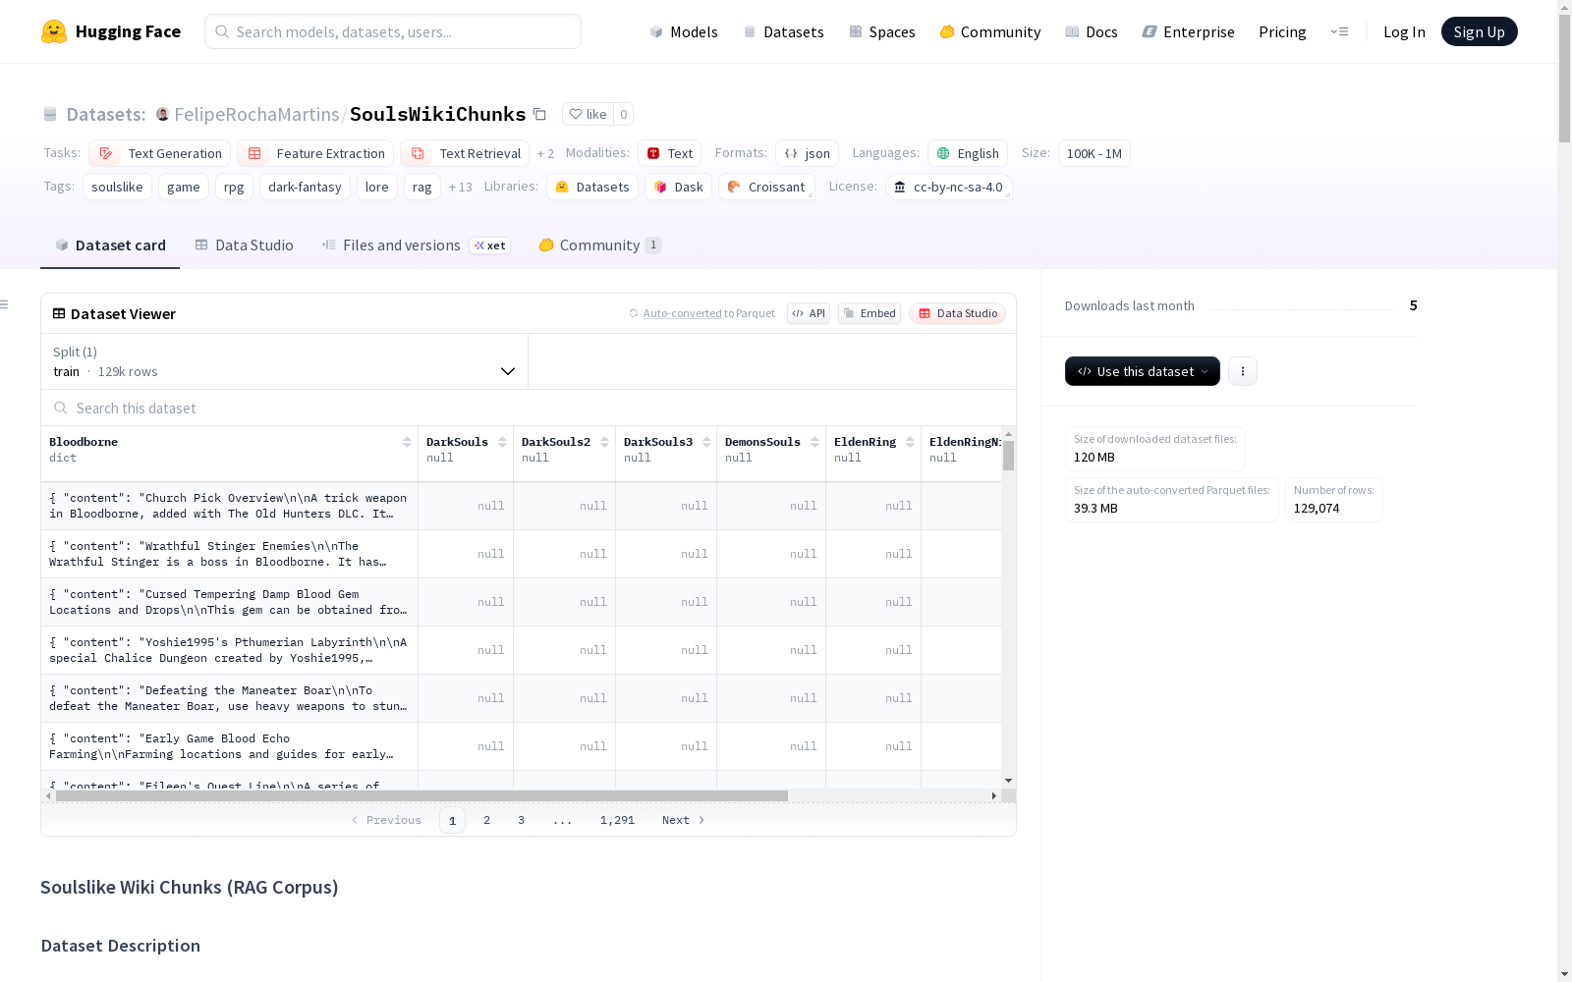Select the Church Pick Overview row cell
This screenshot has height=982, width=1572.
[229, 506]
